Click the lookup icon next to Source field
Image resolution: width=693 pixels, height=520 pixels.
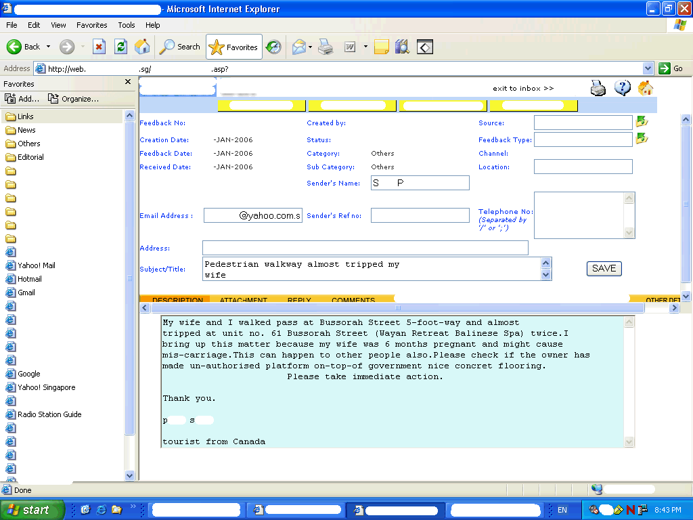[x=642, y=121]
